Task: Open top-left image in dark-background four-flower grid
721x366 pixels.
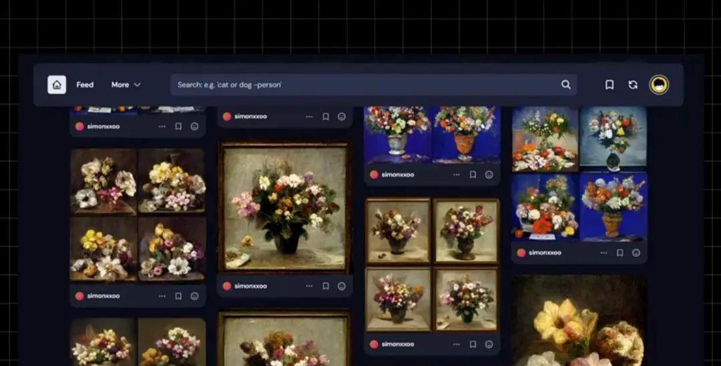Action: pyautogui.click(x=103, y=181)
